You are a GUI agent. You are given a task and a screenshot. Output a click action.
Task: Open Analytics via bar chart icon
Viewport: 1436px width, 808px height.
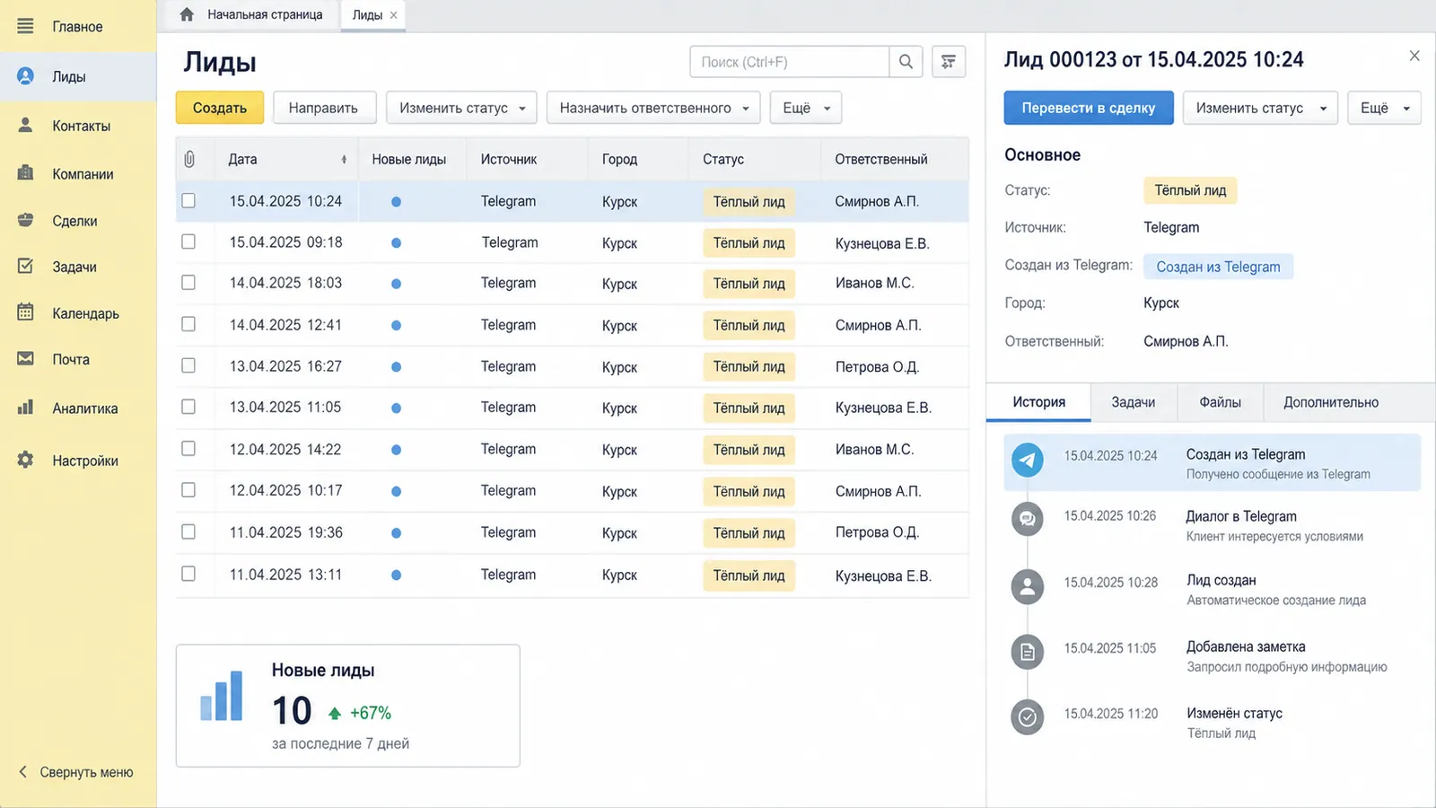(x=25, y=408)
